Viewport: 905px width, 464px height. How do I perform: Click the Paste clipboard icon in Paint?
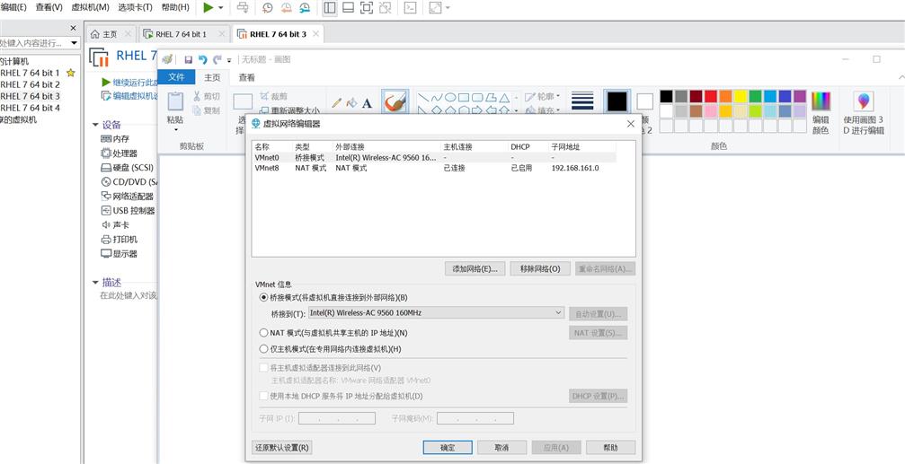(175, 101)
